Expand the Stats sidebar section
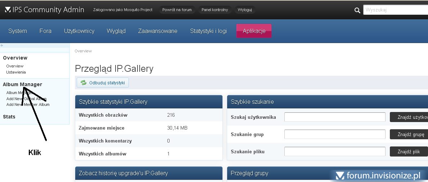The width and height of the screenshot is (428, 182). (x=9, y=117)
